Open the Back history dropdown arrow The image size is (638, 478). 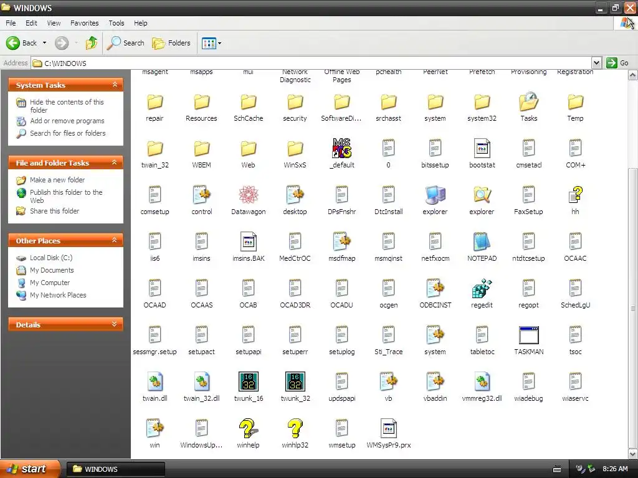pyautogui.click(x=44, y=43)
